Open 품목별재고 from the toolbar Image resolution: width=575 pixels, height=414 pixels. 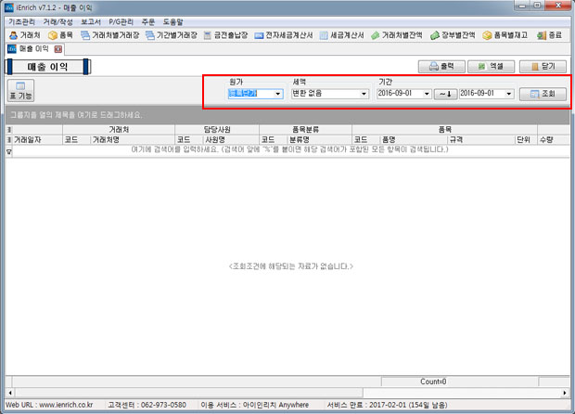(x=505, y=34)
